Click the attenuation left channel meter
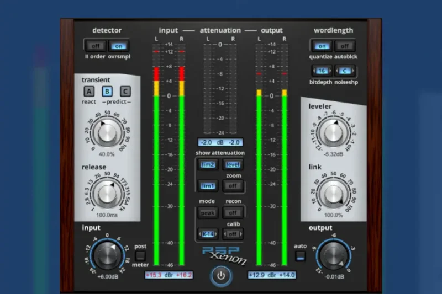442x294 pixels. point(208,89)
